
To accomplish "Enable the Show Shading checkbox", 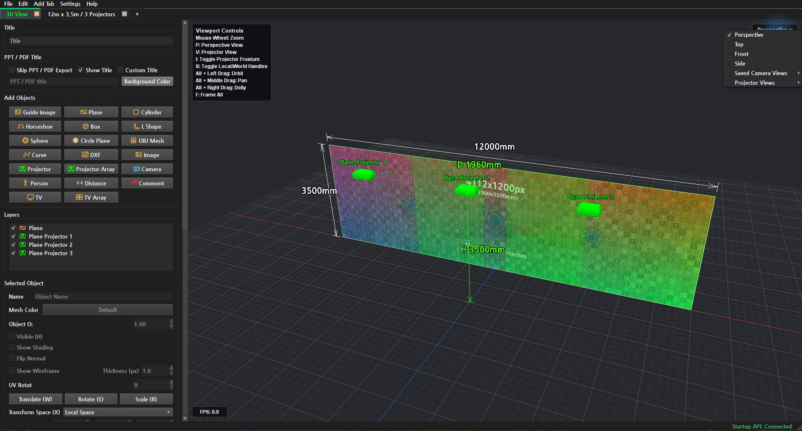I will pos(12,347).
